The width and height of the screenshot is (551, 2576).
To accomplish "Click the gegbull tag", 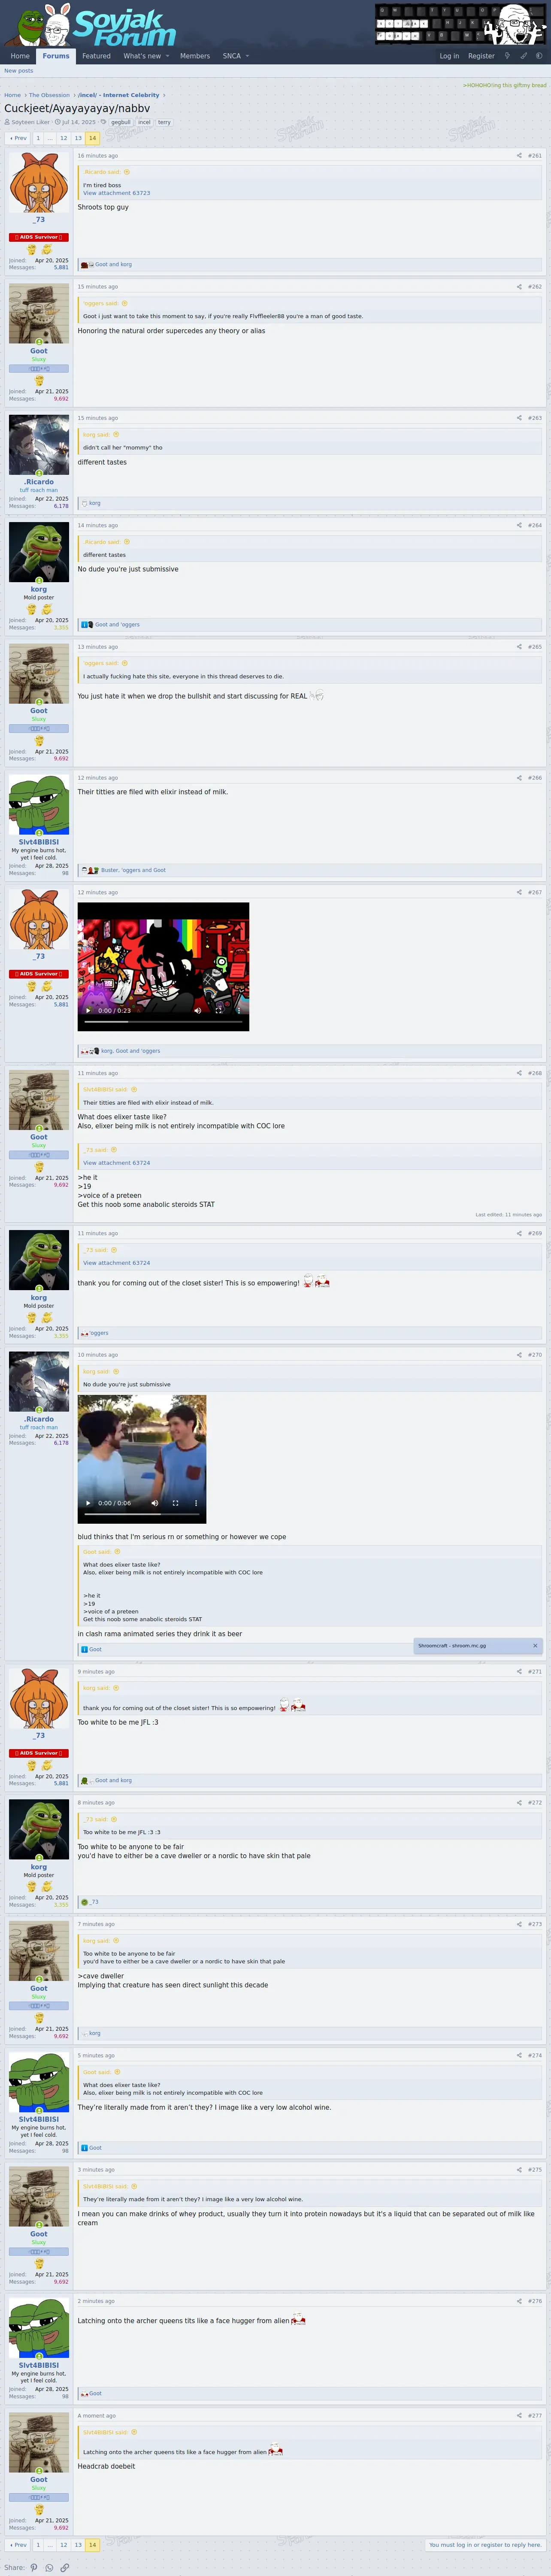I will pos(121,122).
